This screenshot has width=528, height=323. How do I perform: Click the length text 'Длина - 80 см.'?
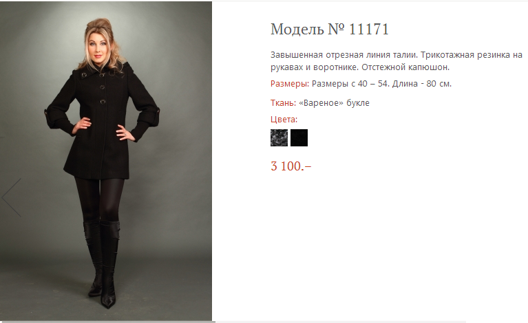(x=421, y=84)
